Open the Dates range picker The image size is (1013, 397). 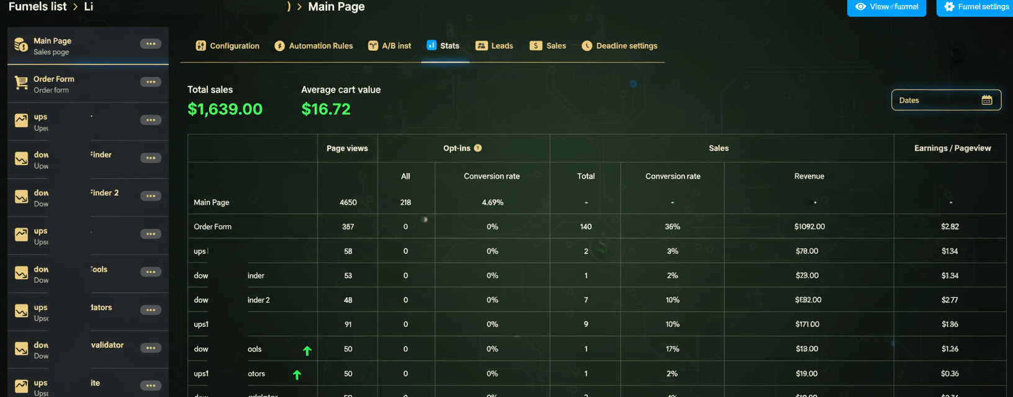[x=946, y=100]
